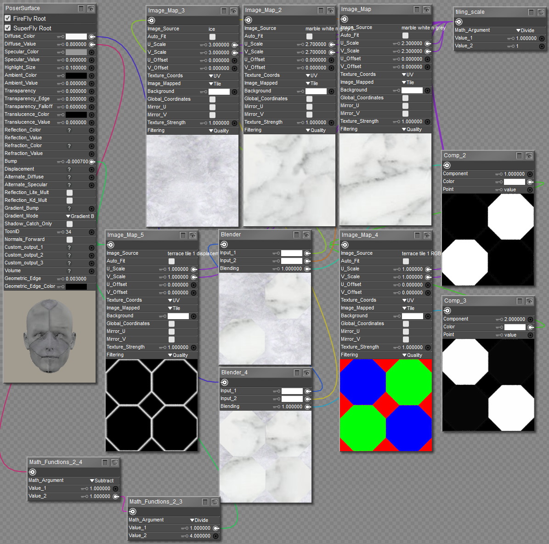Viewport: 549px width, 544px height.
Task: Click the Math_Functions_2_3 node output connector
Action: point(133,511)
